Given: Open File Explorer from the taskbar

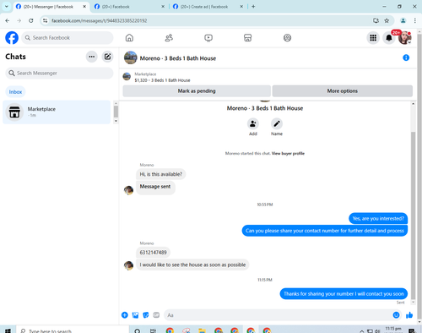Looking at the screenshot, I should (202, 330).
